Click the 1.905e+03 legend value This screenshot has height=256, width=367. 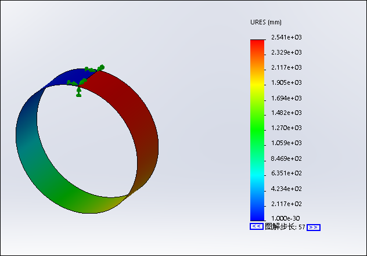(x=286, y=82)
